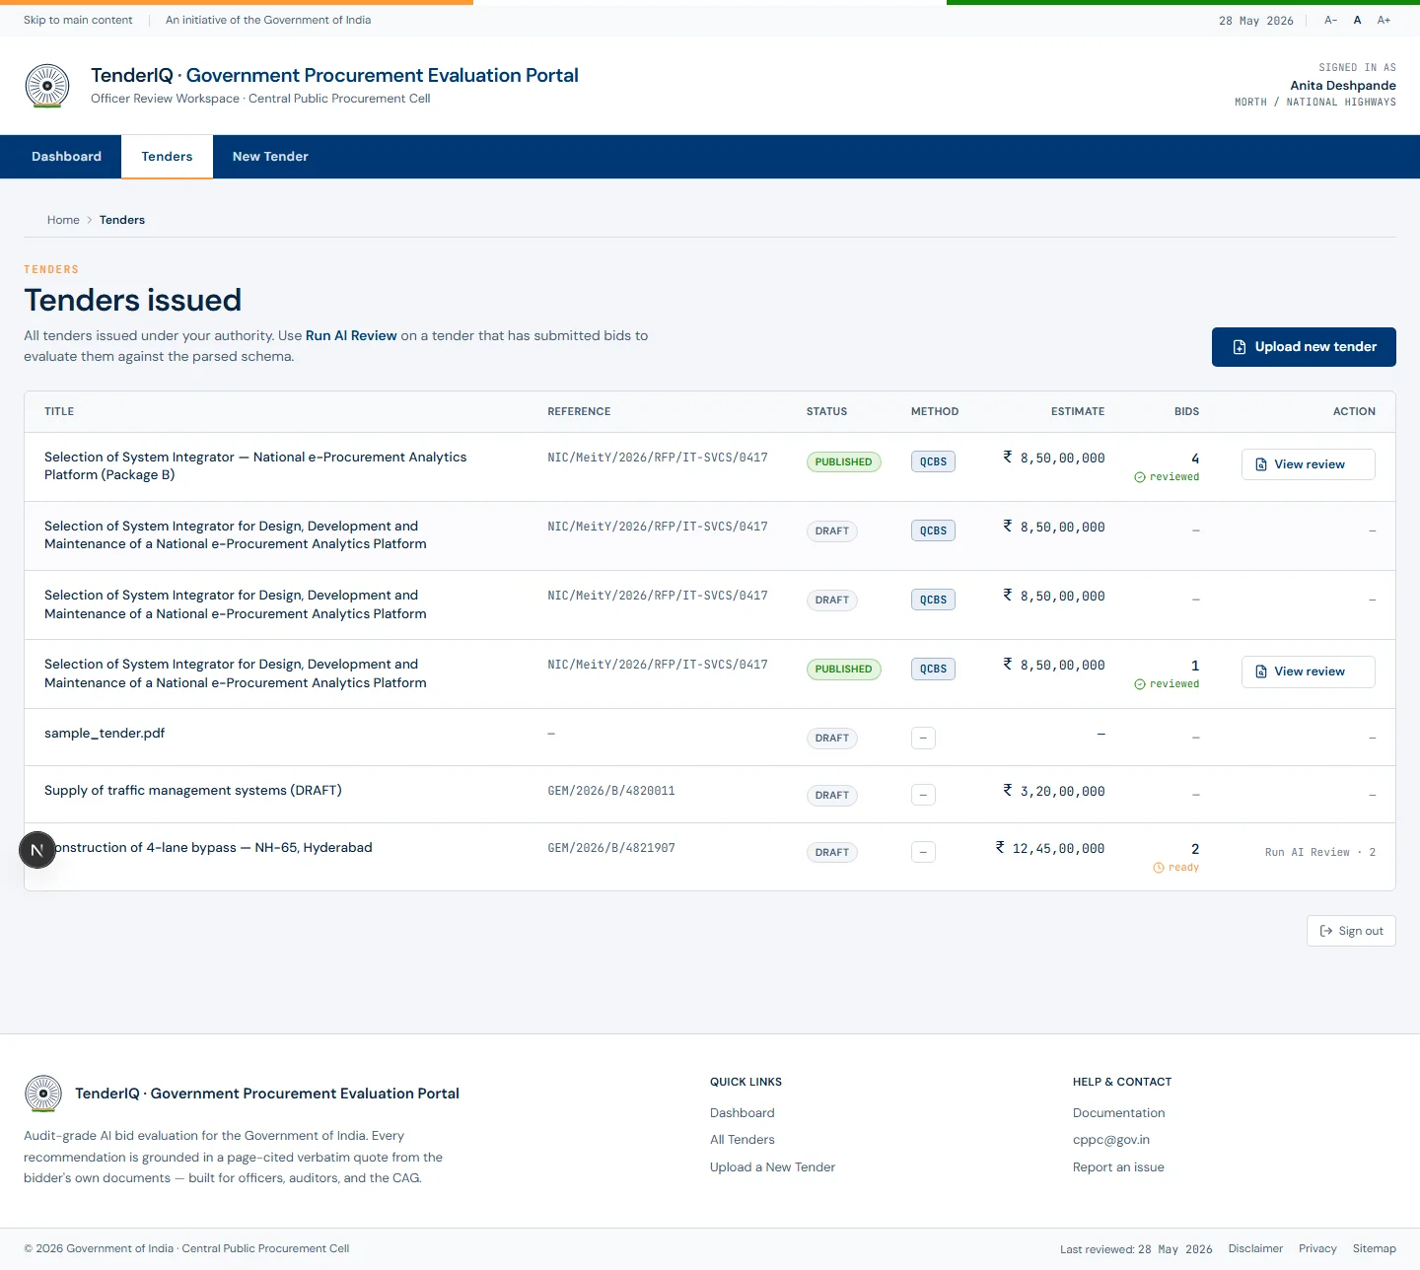Click the 28 May 2026 date in top bar
The height and width of the screenshot is (1270, 1420).
tap(1255, 21)
